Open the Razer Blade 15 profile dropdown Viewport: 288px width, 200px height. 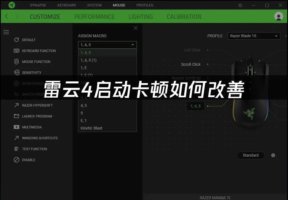(254, 36)
